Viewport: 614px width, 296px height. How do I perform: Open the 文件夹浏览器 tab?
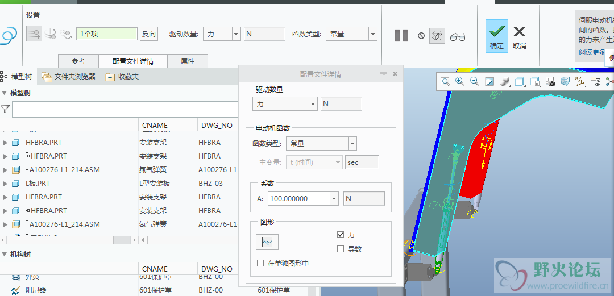[x=69, y=77]
